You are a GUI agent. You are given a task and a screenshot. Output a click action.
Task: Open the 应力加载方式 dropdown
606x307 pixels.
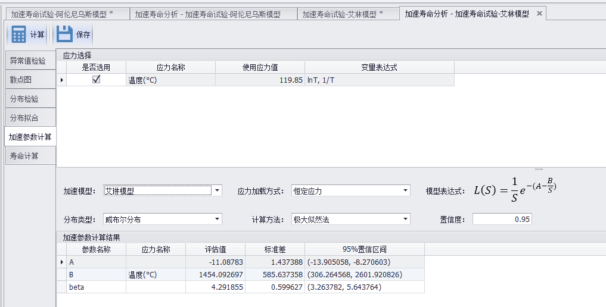pyautogui.click(x=405, y=190)
